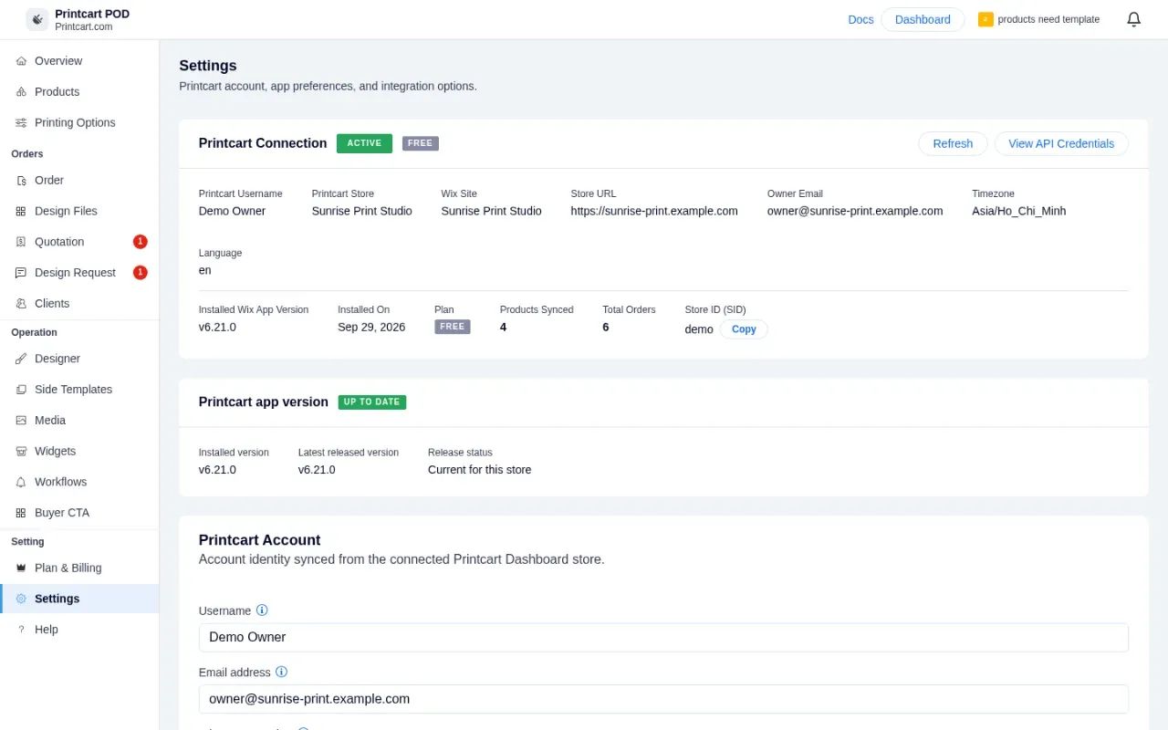Click the Design Files grid icon

pyautogui.click(x=21, y=212)
